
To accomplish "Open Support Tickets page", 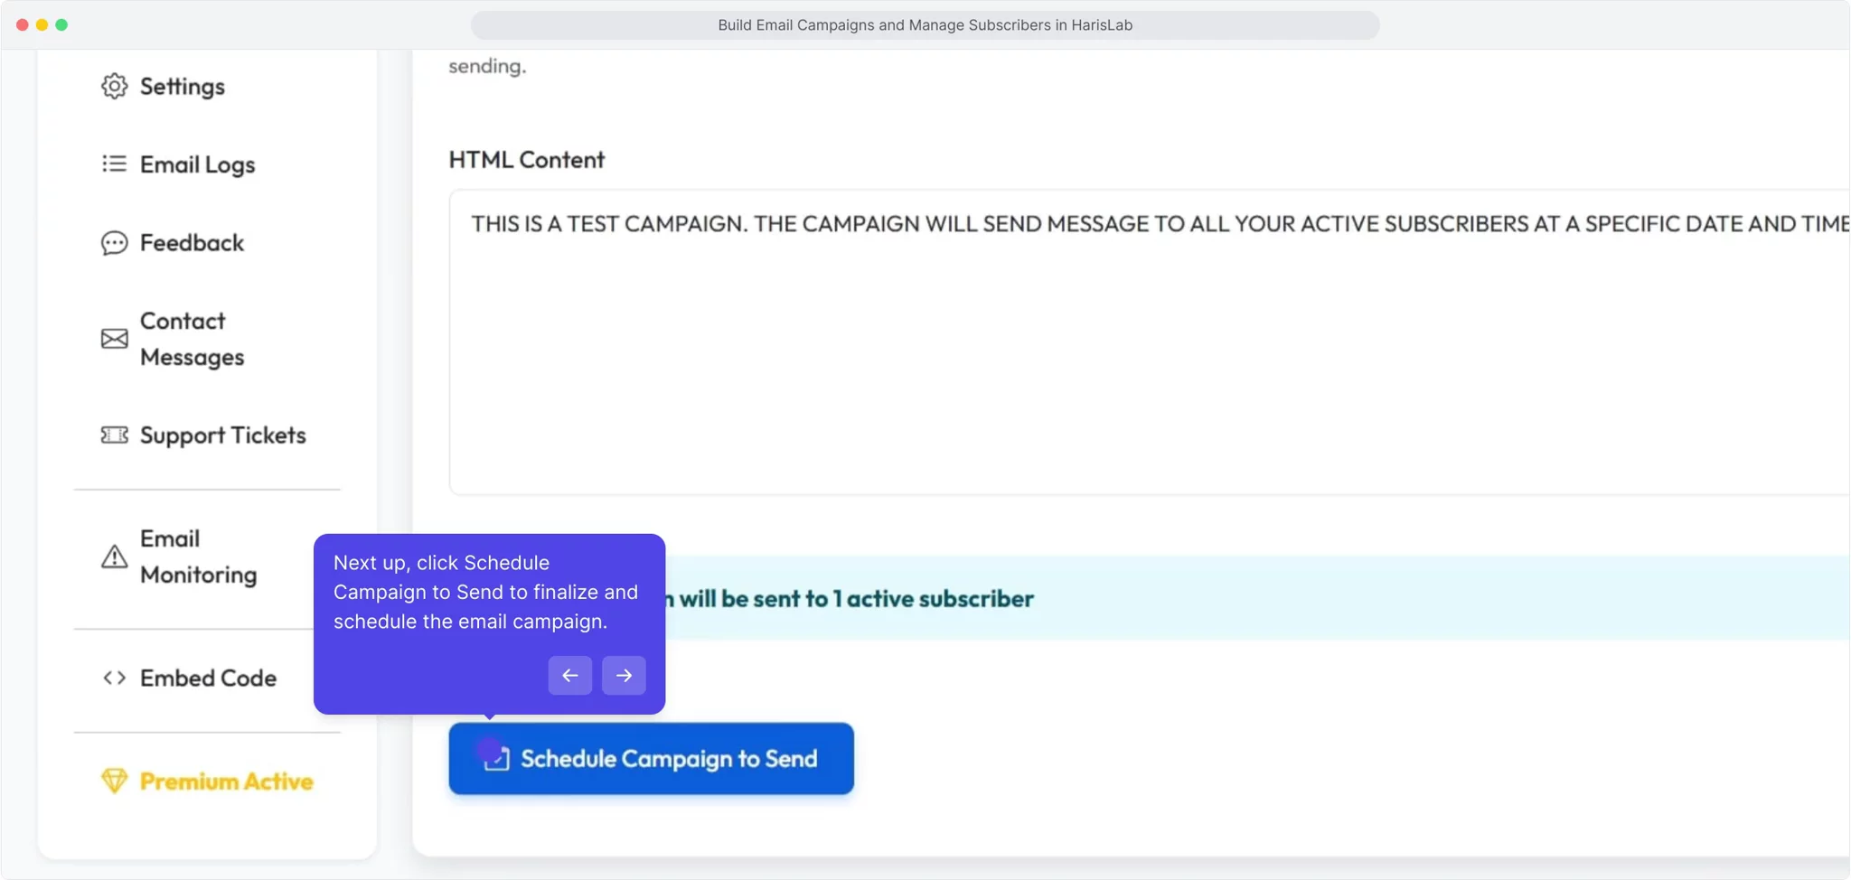I will coord(222,435).
